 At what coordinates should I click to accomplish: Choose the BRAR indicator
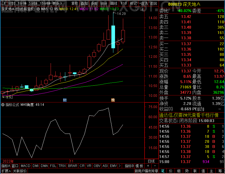click(73, 166)
